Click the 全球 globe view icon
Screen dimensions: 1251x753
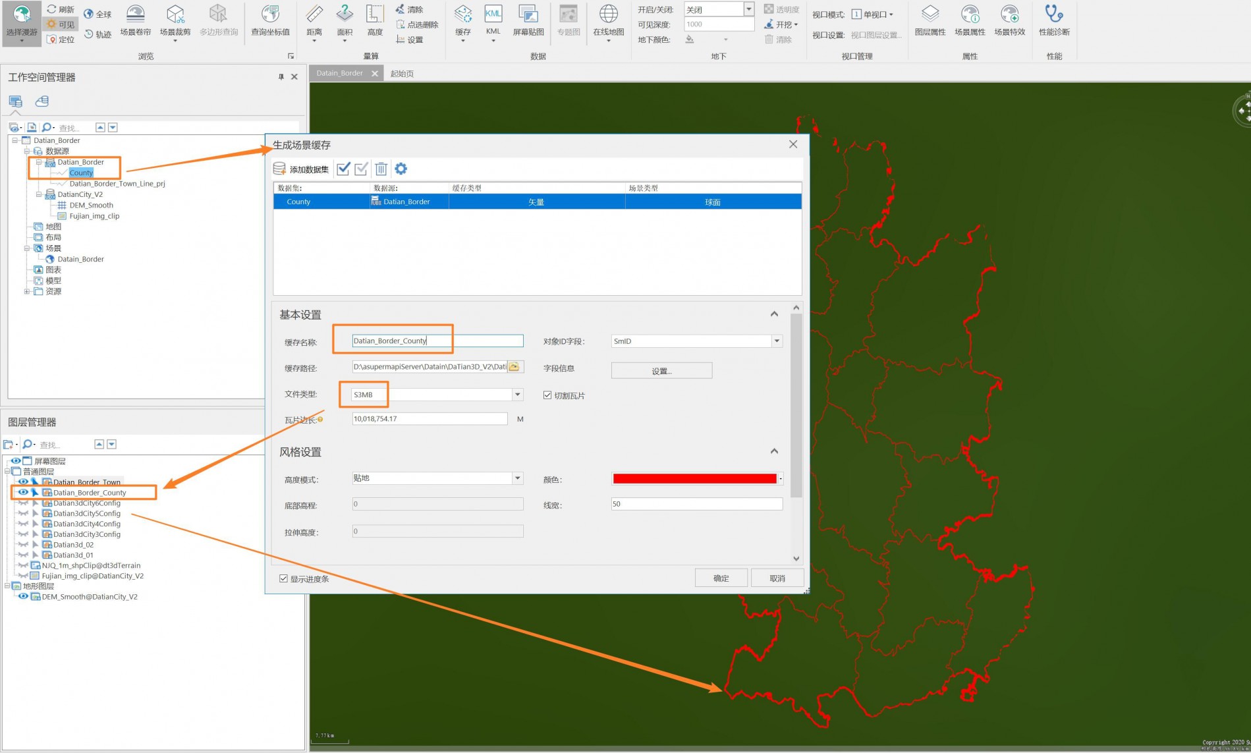click(x=88, y=14)
